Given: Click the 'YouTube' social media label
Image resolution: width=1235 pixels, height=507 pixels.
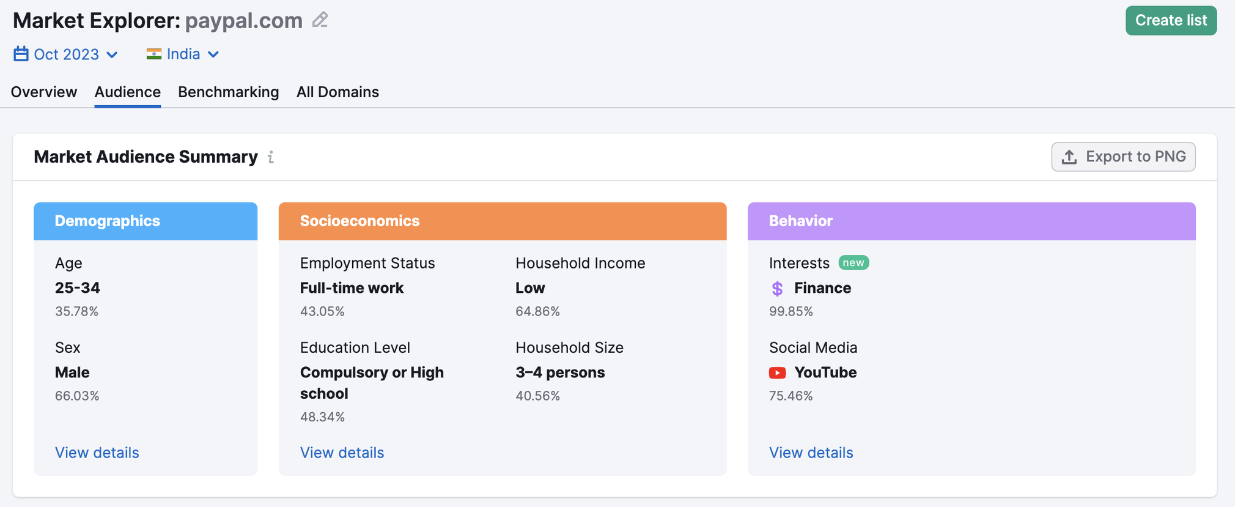Looking at the screenshot, I should point(825,372).
